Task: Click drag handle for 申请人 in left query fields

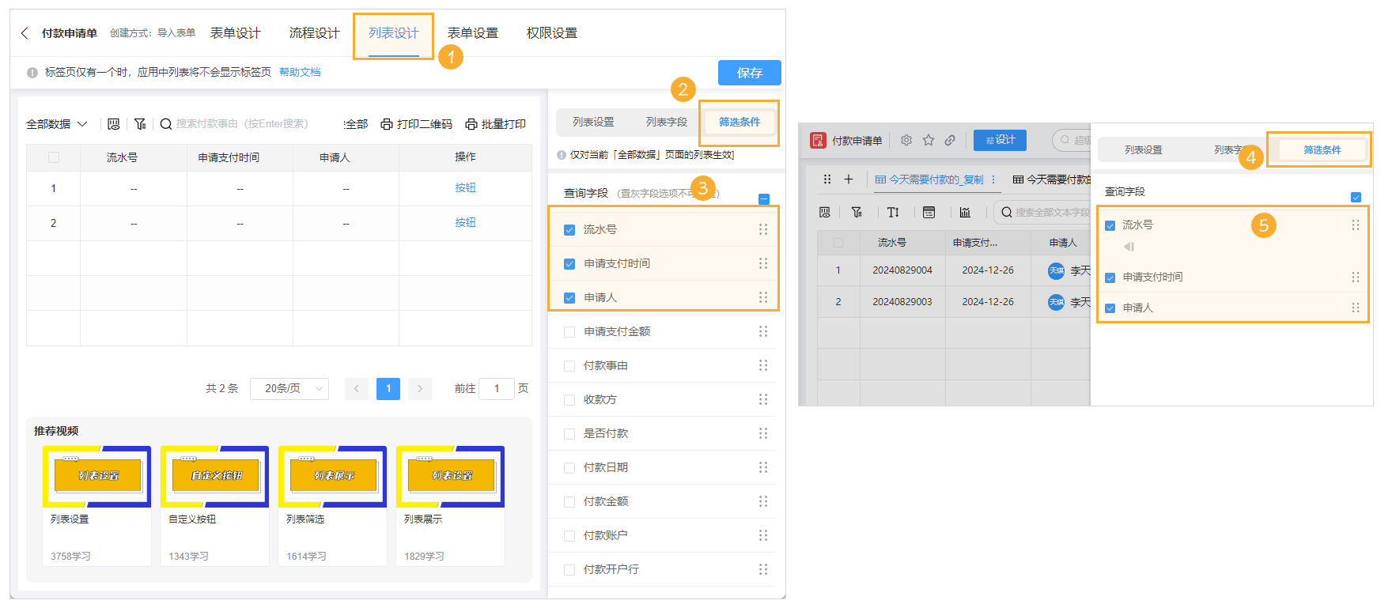Action: (763, 297)
